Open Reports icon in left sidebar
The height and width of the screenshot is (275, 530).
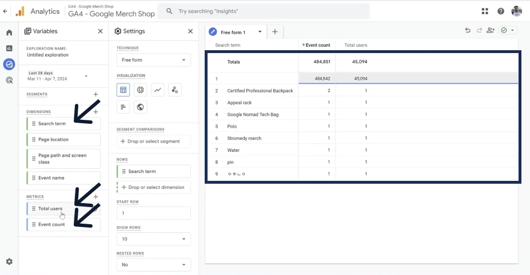click(x=9, y=48)
